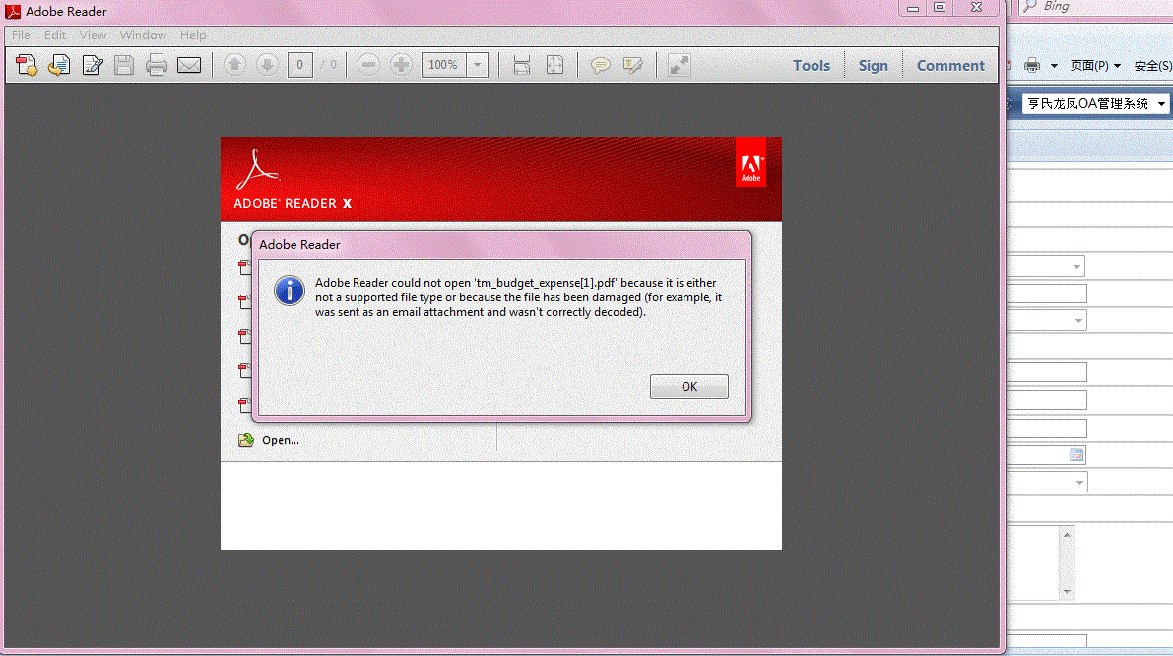This screenshot has width=1173, height=656.
Task: Click the Save floppy disk icon
Action: (124, 66)
